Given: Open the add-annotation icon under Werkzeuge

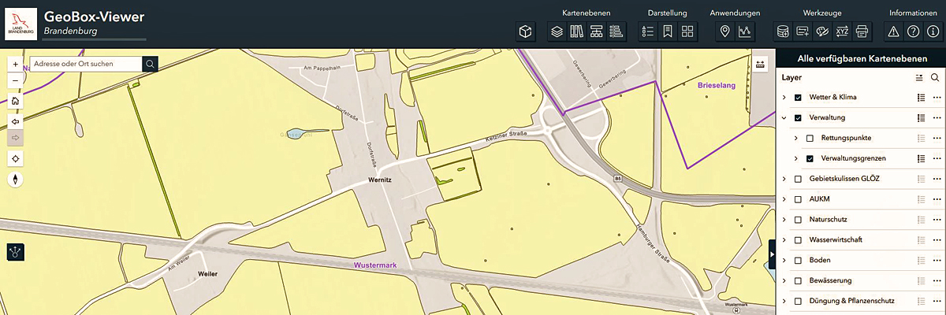Looking at the screenshot, I should 803,31.
